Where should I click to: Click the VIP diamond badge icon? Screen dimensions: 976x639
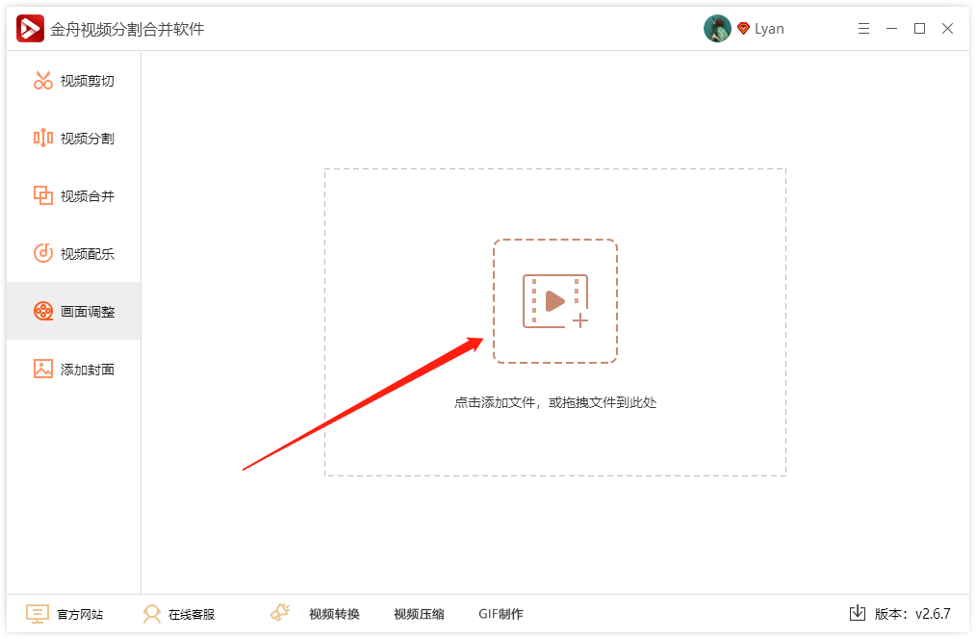coord(743,29)
